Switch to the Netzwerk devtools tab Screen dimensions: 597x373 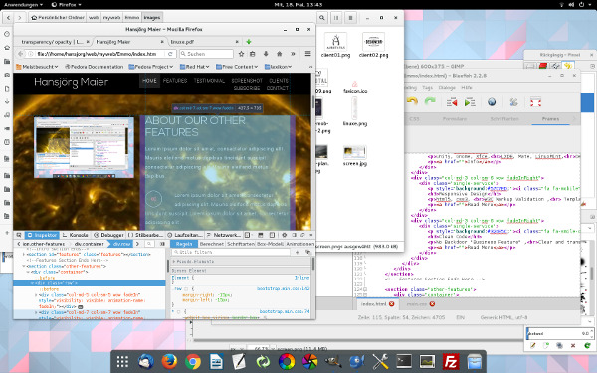[224, 235]
